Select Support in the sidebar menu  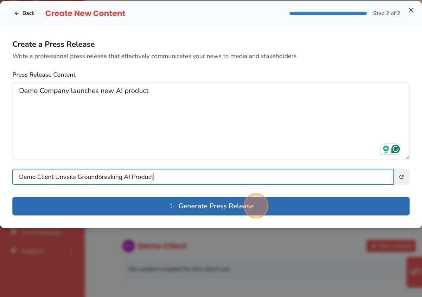pyautogui.click(x=33, y=251)
